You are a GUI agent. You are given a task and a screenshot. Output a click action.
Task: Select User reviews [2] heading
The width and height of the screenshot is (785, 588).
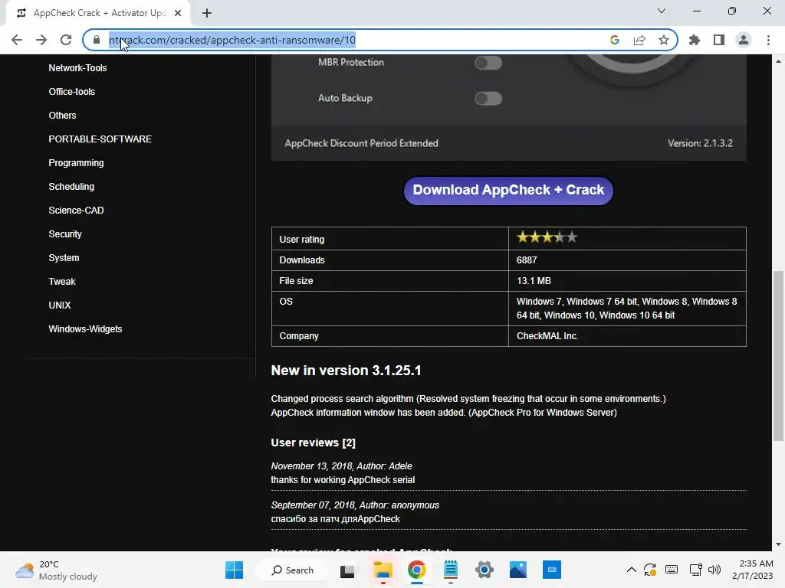click(x=313, y=443)
